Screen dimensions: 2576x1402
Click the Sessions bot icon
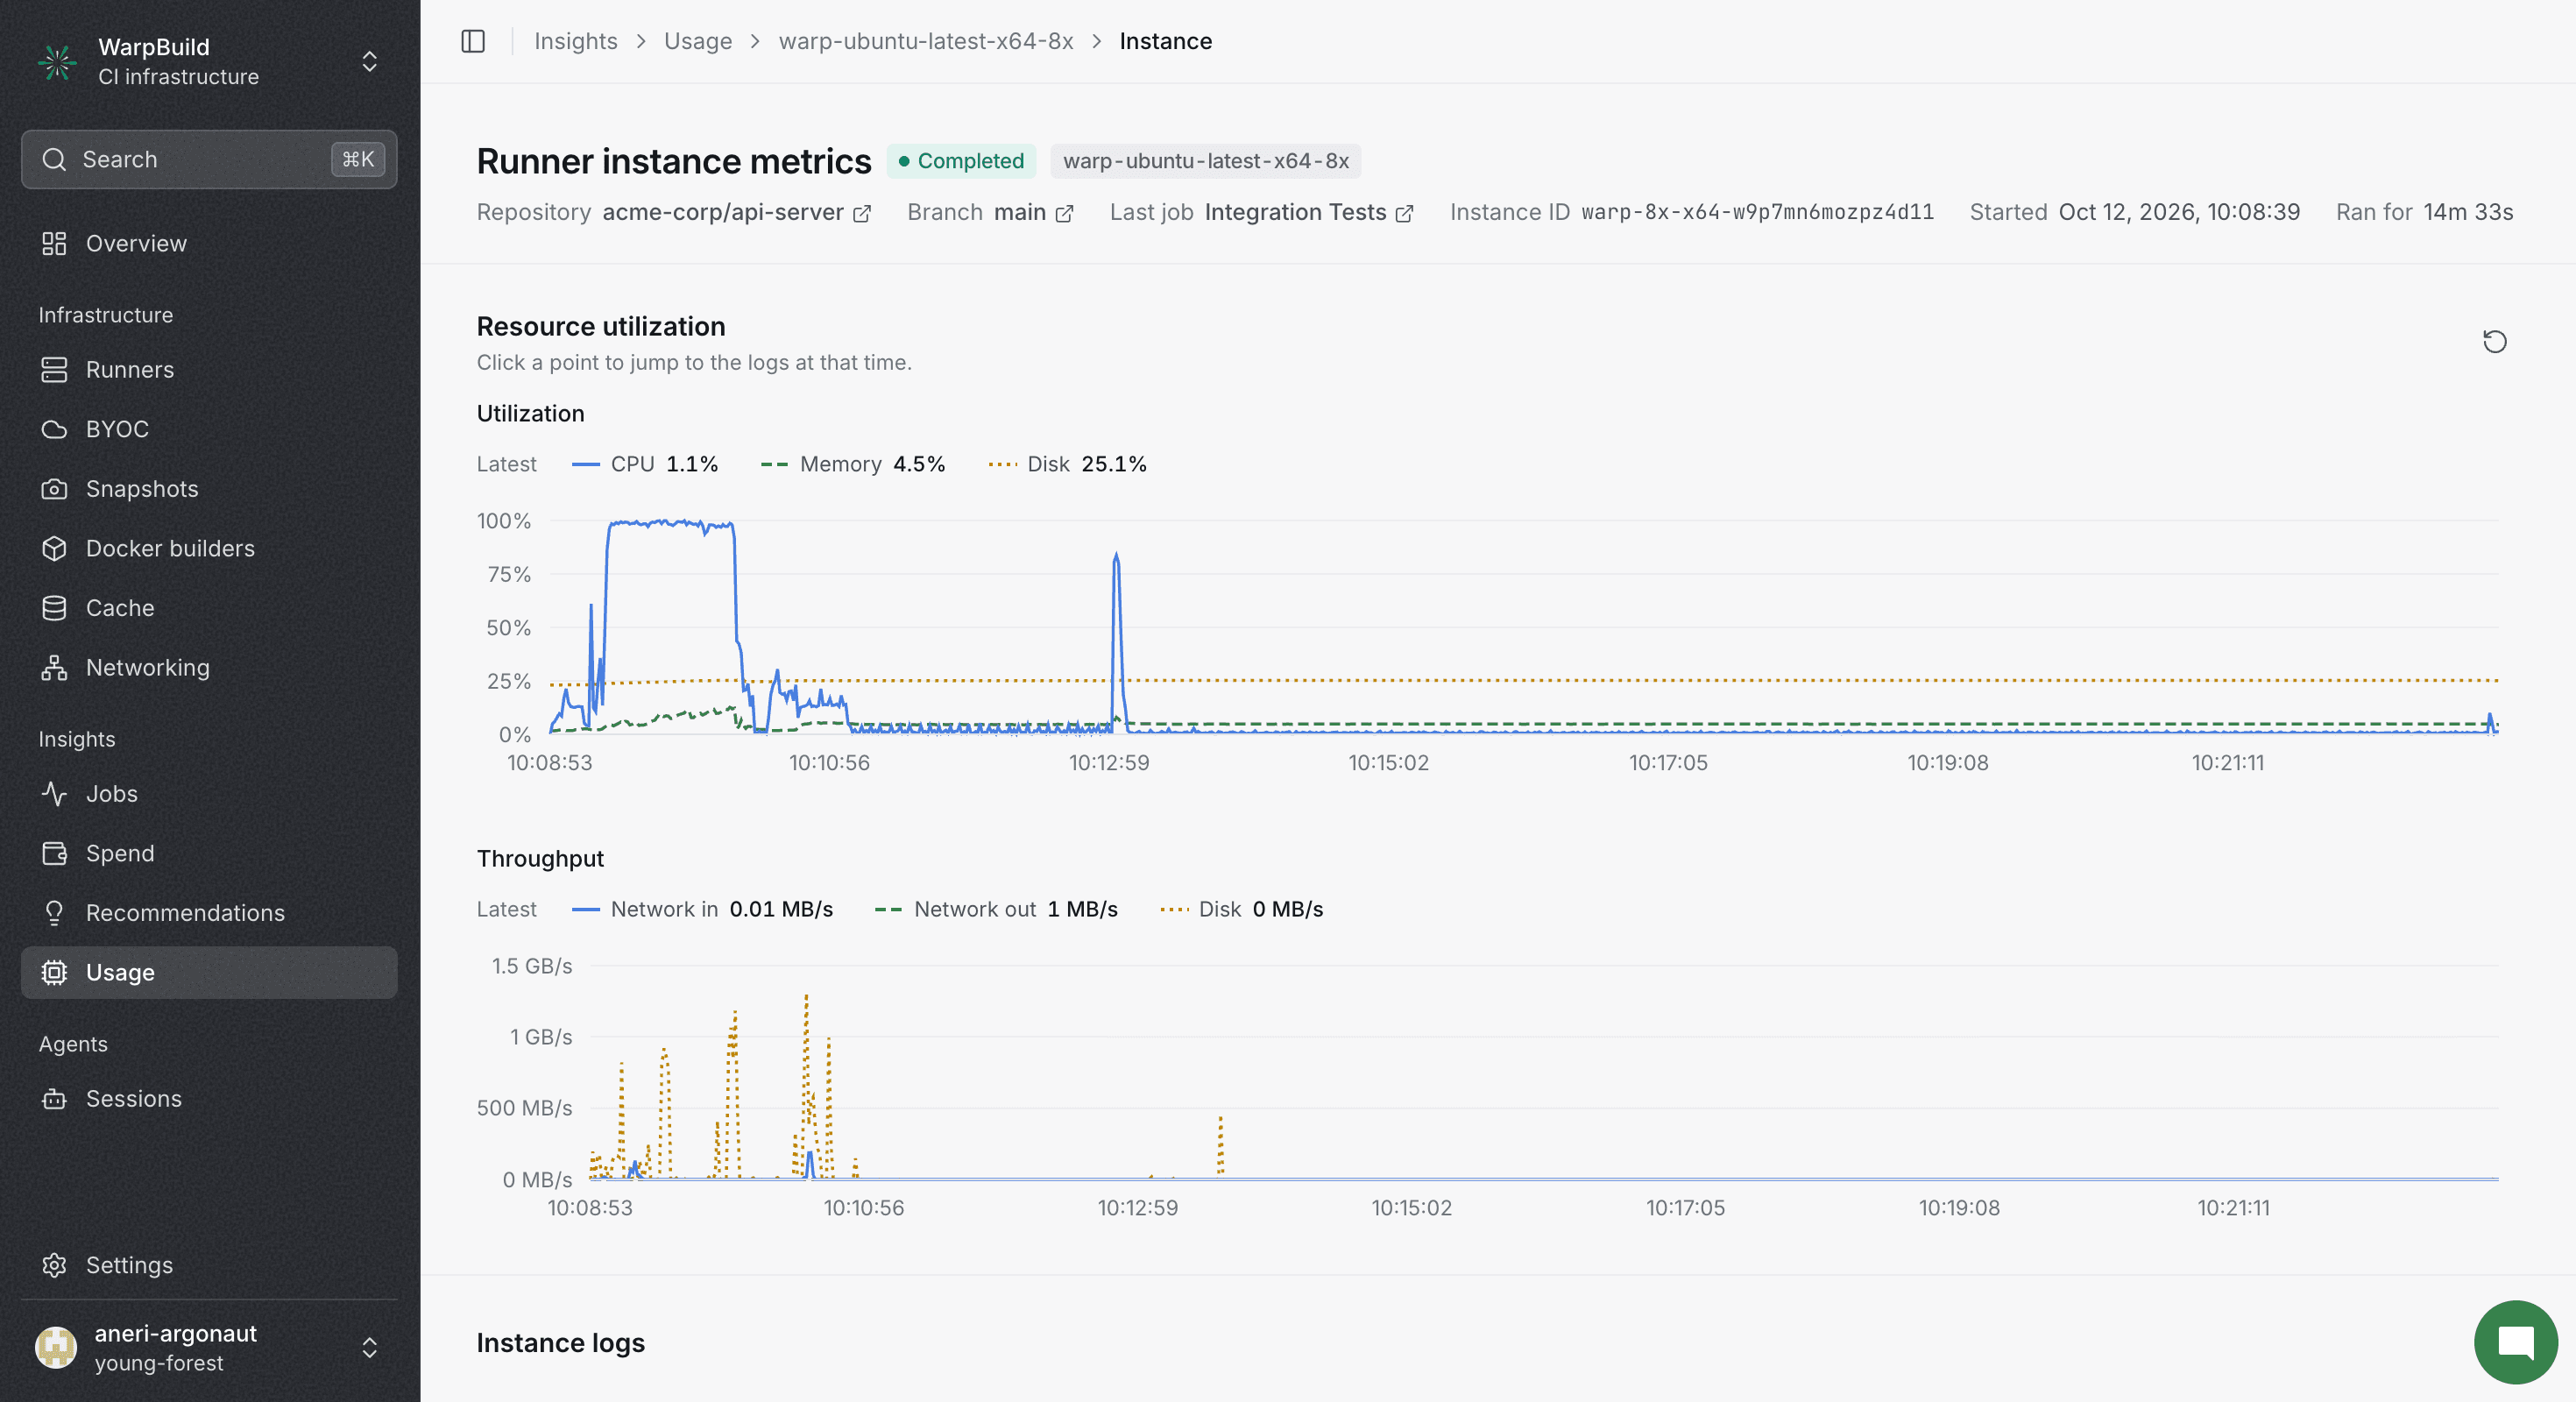click(54, 1099)
